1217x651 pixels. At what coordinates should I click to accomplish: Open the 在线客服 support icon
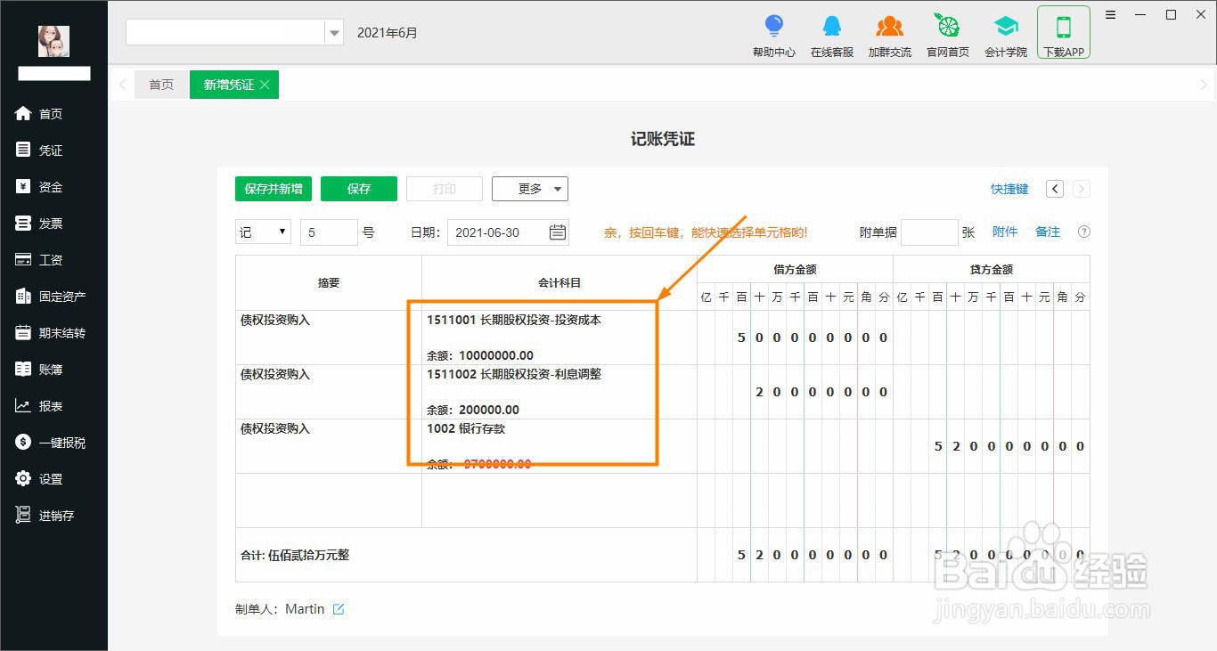(831, 34)
